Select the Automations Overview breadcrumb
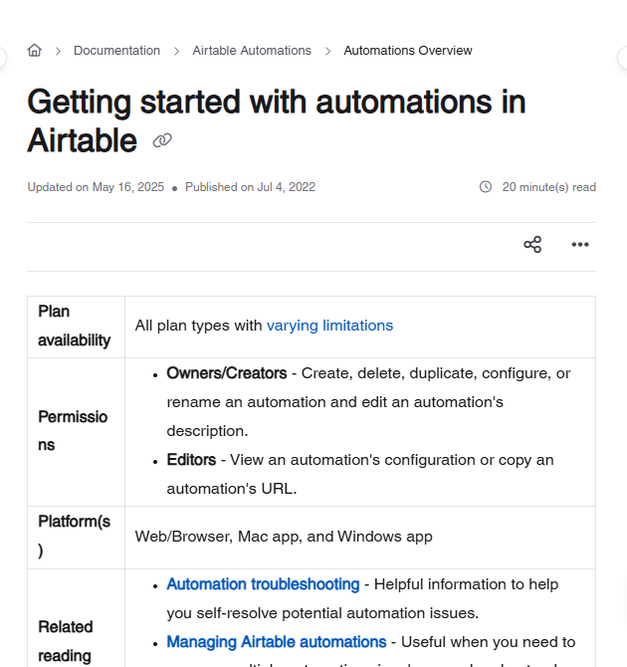 (x=408, y=51)
